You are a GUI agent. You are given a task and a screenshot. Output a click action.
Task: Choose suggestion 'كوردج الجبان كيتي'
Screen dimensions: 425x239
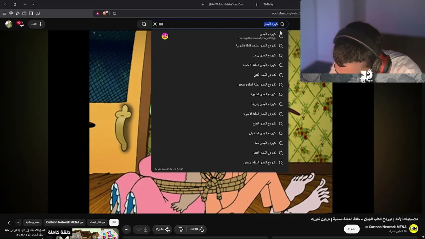219,75
